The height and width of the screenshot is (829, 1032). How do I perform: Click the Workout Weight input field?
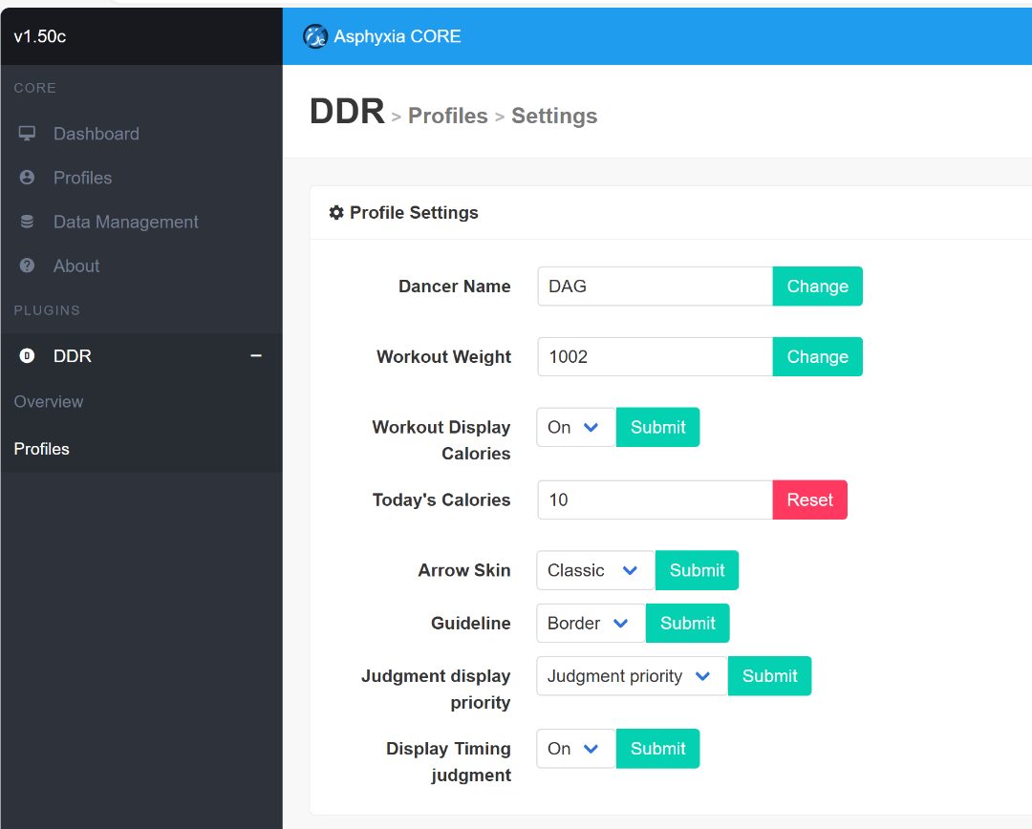(x=655, y=357)
